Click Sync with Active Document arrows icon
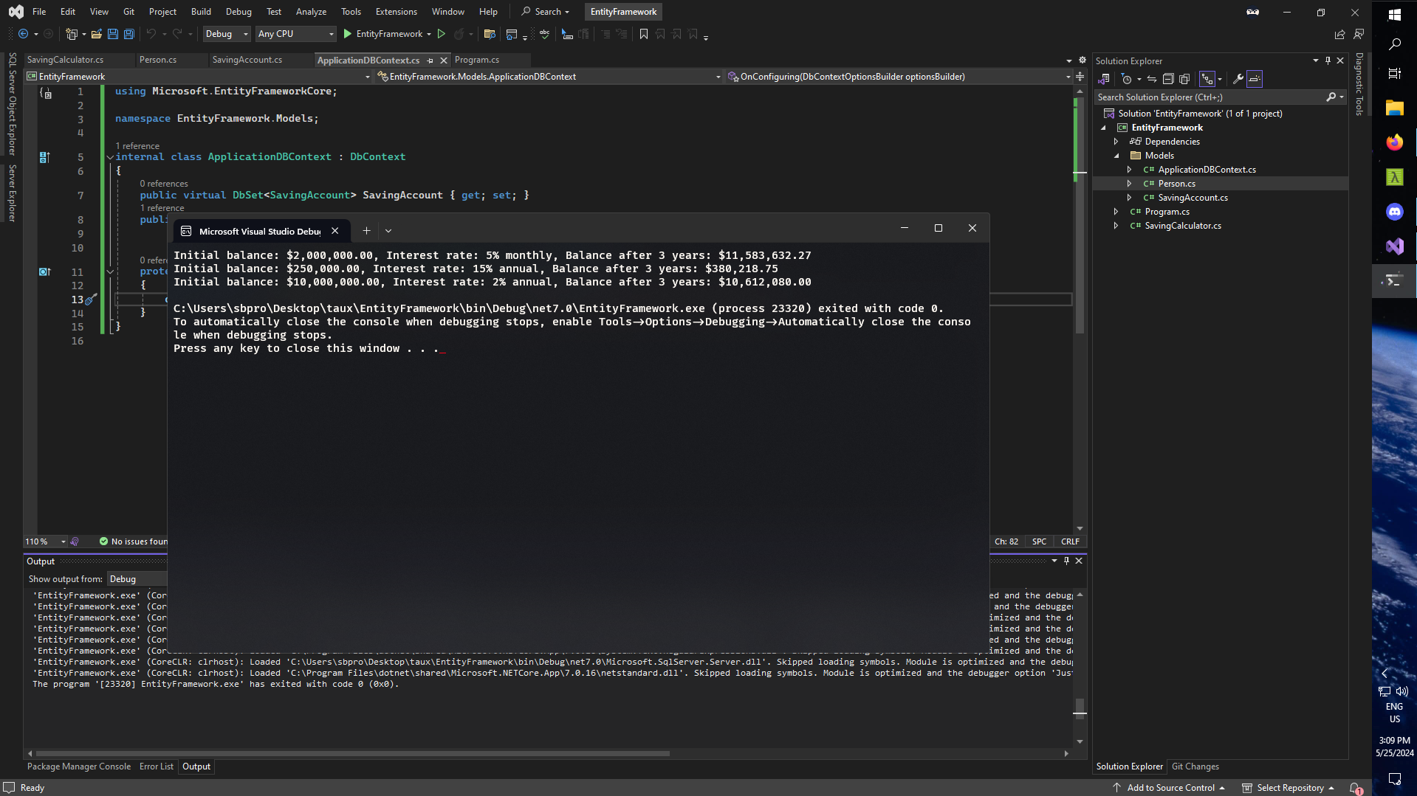Screen dimensions: 1417x796 click(x=1151, y=79)
